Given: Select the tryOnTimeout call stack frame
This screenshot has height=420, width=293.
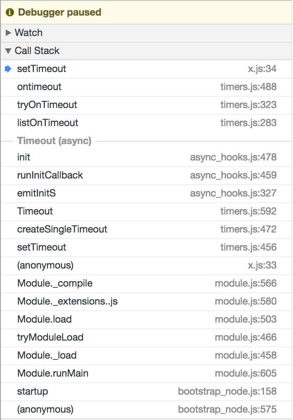Looking at the screenshot, I should tap(146, 105).
